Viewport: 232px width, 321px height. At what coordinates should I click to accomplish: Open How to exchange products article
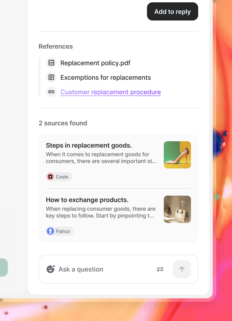pos(87,200)
